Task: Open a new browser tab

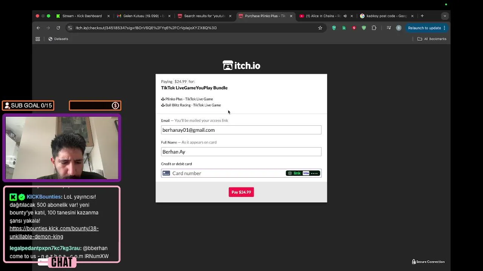Action: coord(422,16)
